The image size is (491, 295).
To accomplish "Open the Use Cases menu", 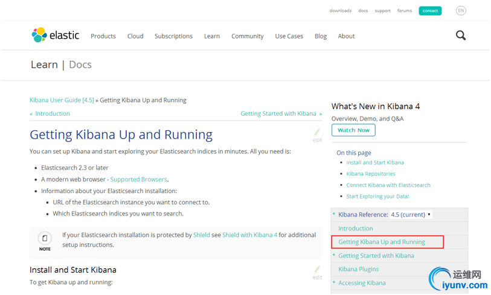I will pos(289,36).
